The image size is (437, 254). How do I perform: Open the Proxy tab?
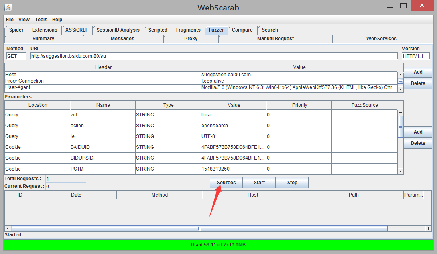tap(191, 39)
